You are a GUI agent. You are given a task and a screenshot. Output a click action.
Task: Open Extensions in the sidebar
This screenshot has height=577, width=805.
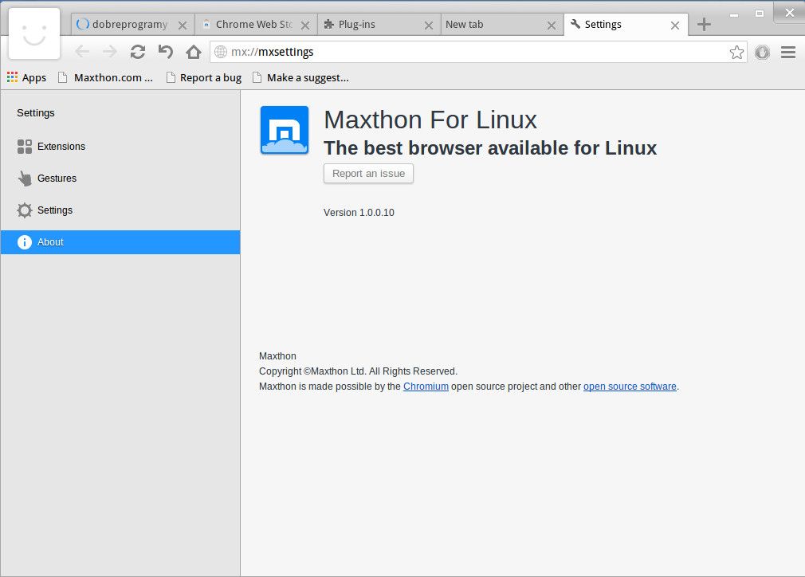click(x=120, y=147)
